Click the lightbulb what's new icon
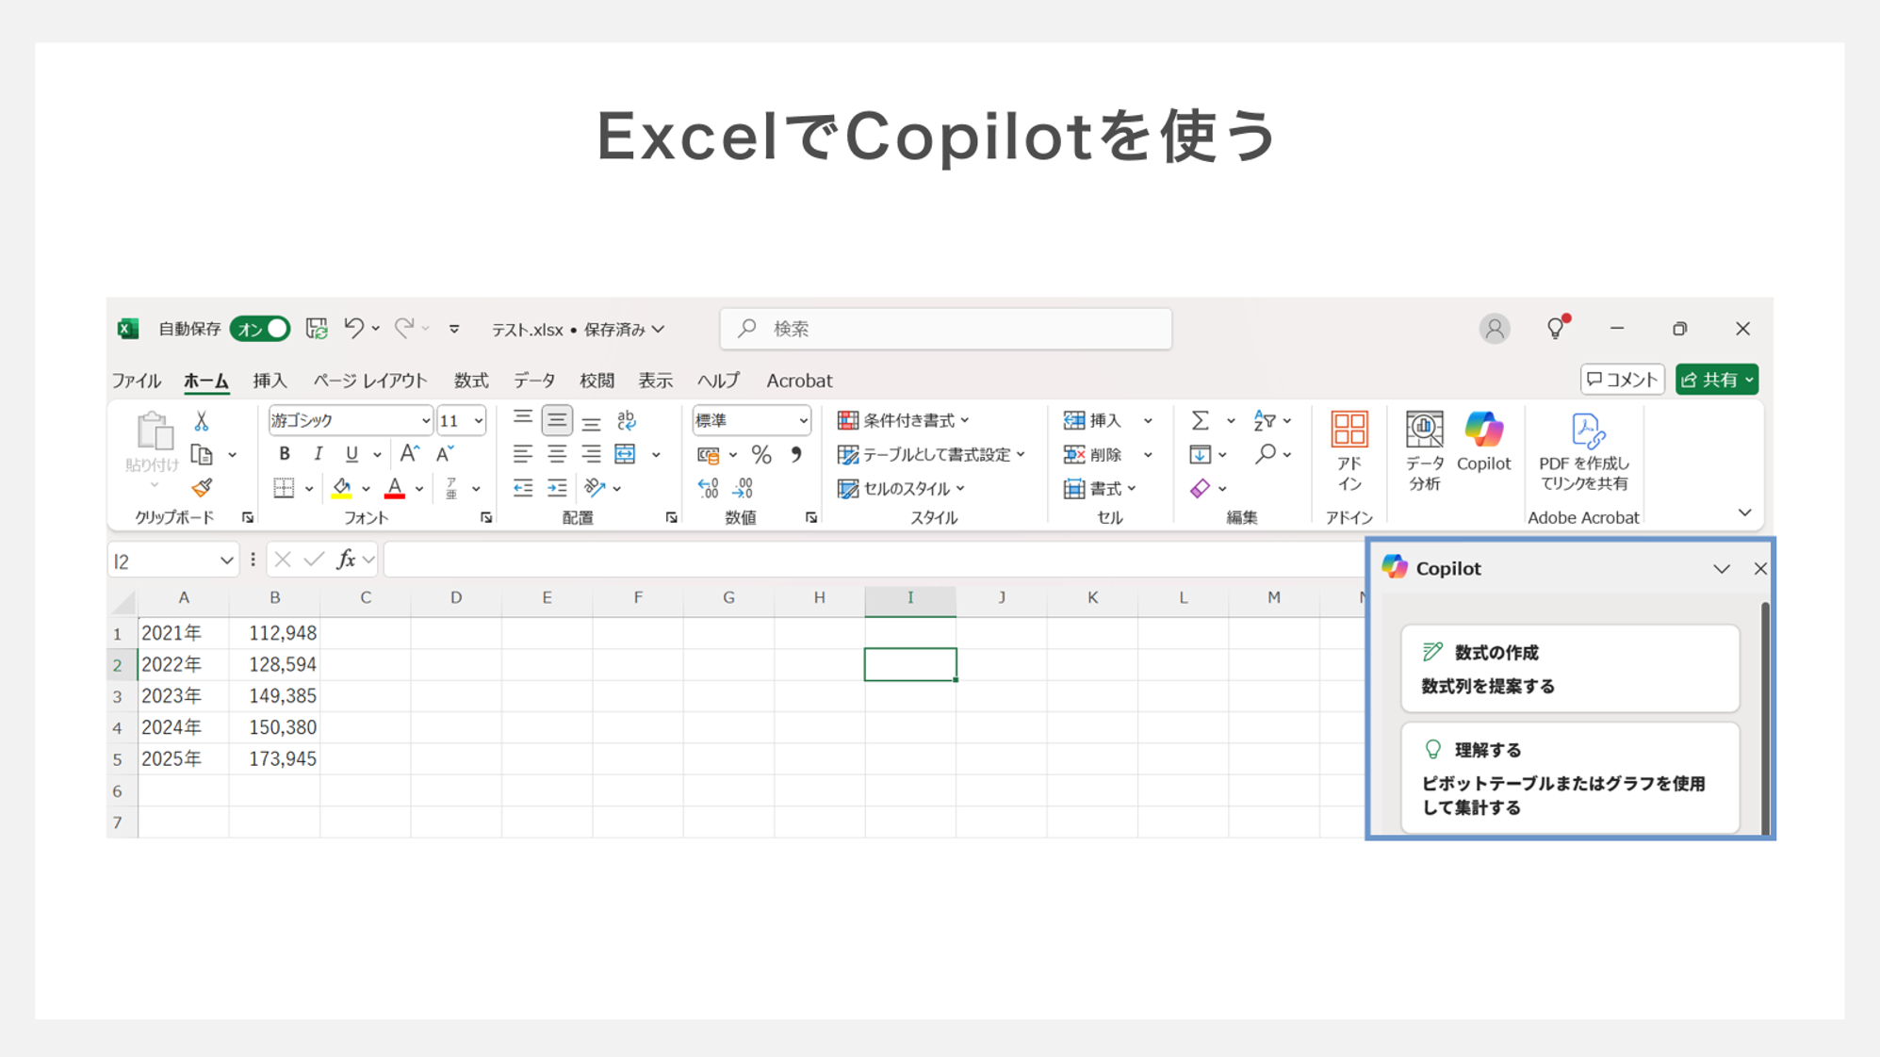 [1556, 328]
